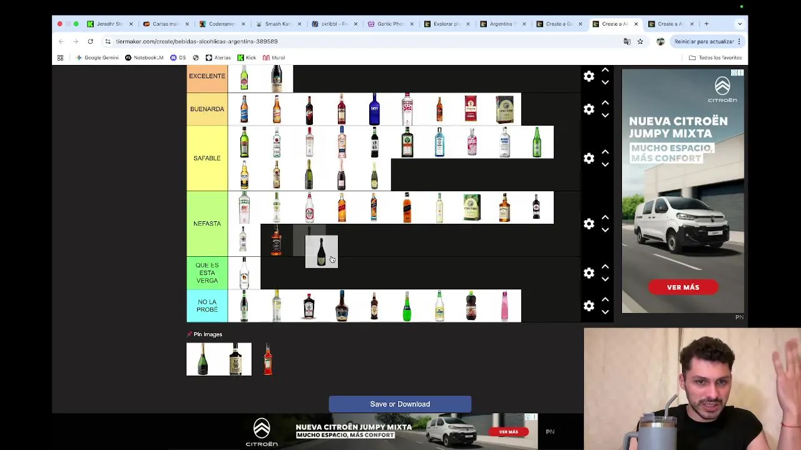Switch to the Gartic Phone tab
This screenshot has width=801, height=450.
tap(390, 24)
